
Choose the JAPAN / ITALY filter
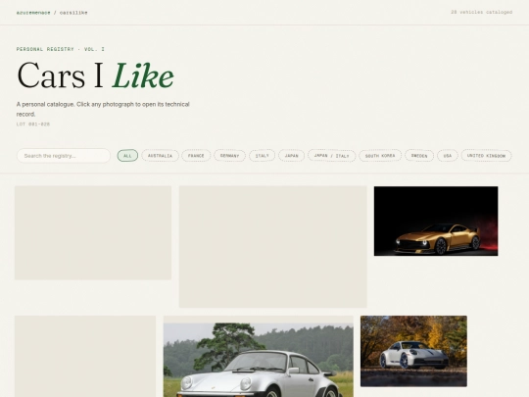[331, 156]
